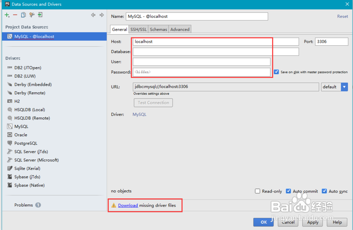Click the Back arrow icon
353x230 pixels.
(93, 15)
